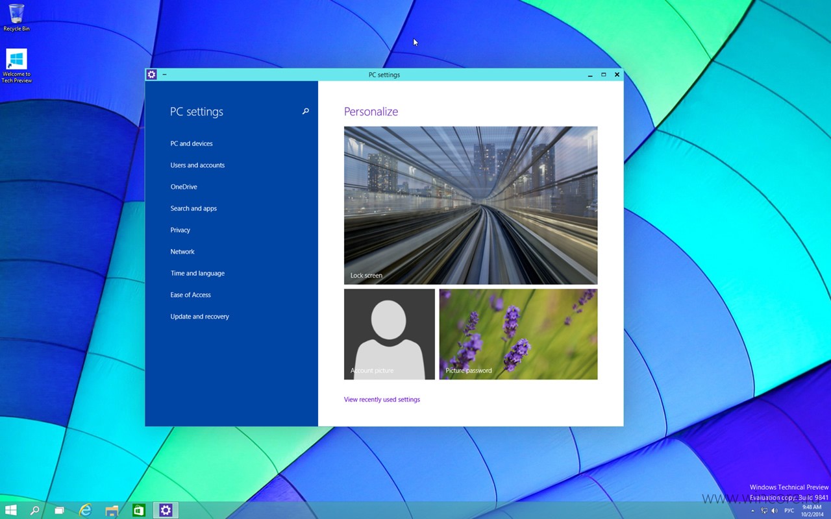Open Network settings
Image resolution: width=831 pixels, height=519 pixels.
tap(182, 252)
